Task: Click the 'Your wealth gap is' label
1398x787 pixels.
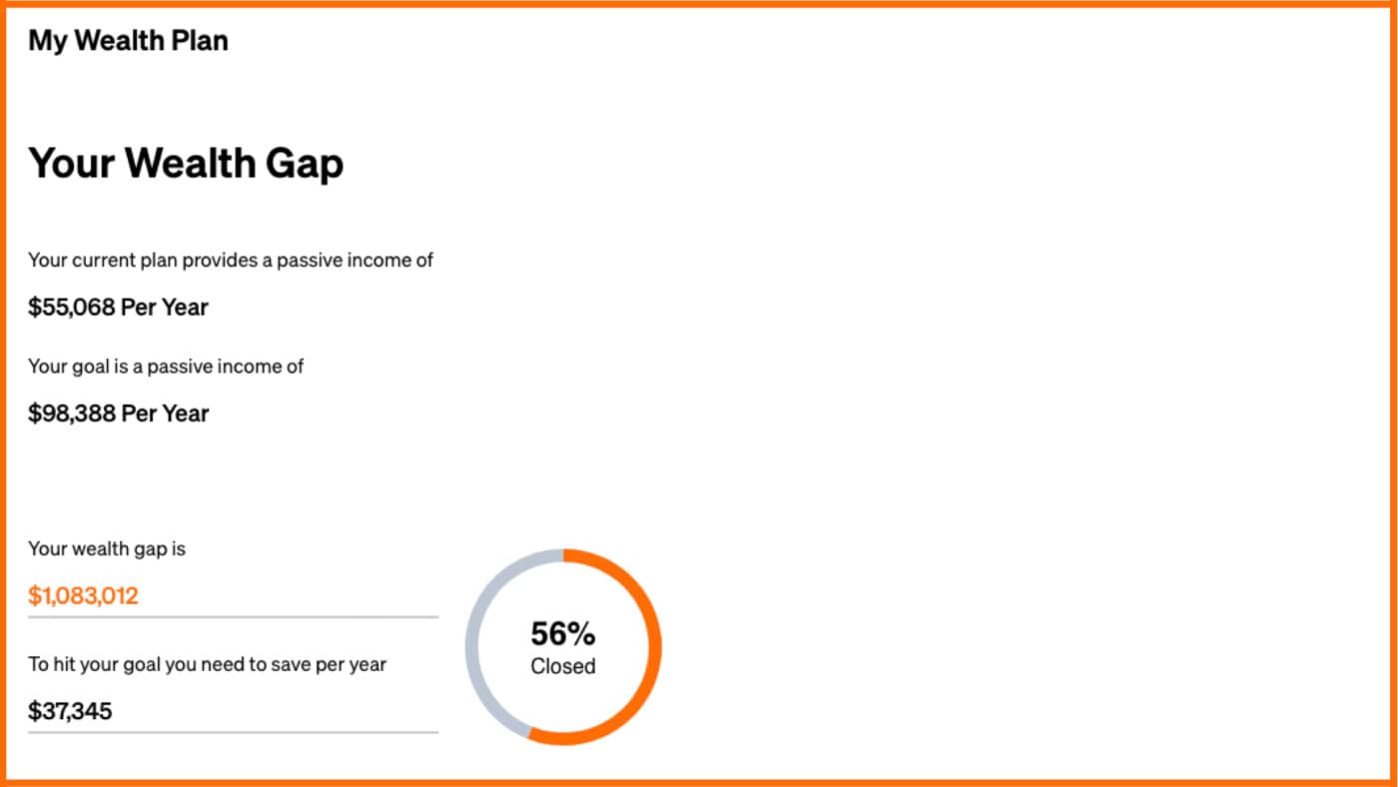Action: click(x=107, y=548)
